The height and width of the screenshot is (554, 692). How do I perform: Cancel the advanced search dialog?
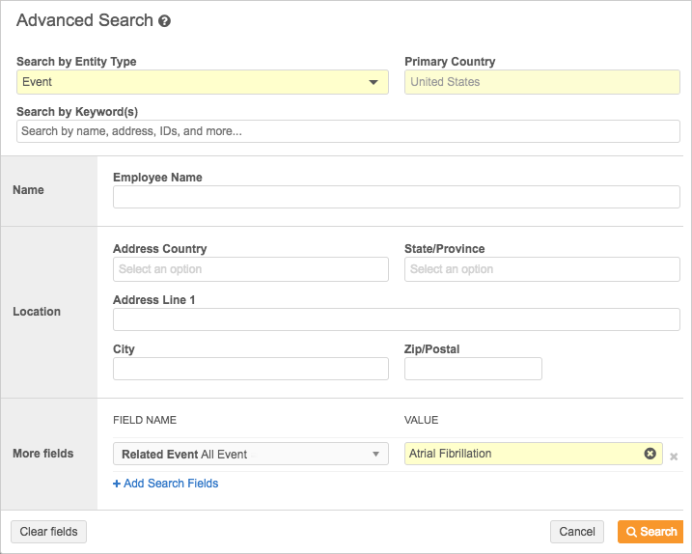click(x=577, y=532)
